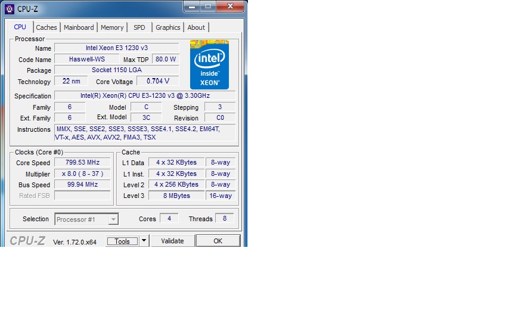
Task: Select the Graphics tab
Action: tap(168, 27)
